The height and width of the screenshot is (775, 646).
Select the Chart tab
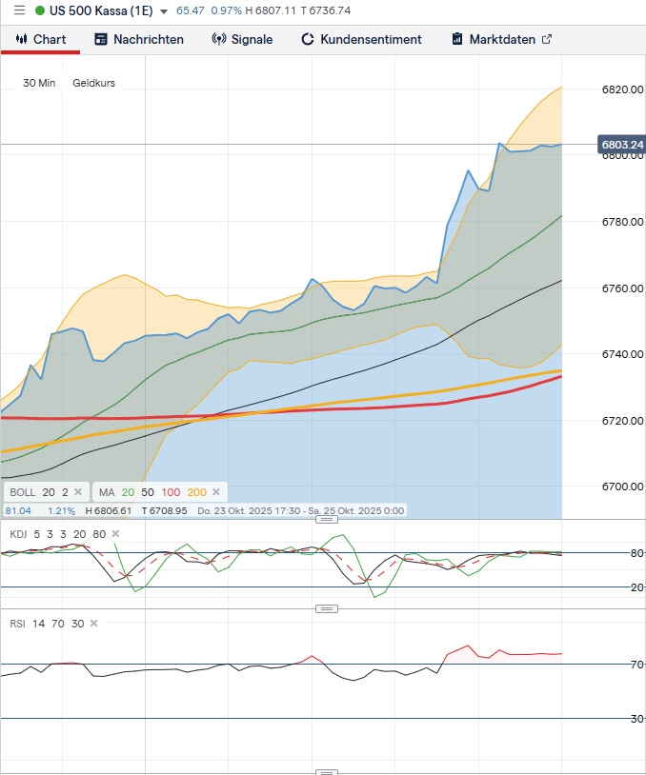pyautogui.click(x=41, y=40)
